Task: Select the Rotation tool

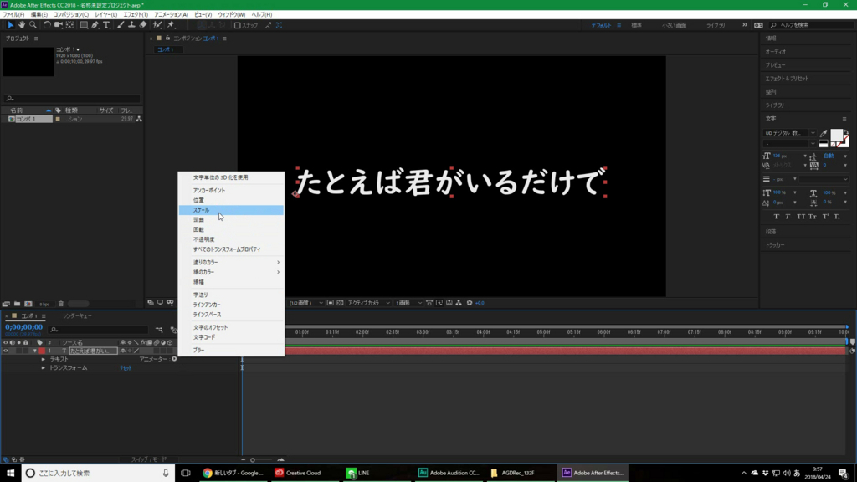Action: click(47, 25)
